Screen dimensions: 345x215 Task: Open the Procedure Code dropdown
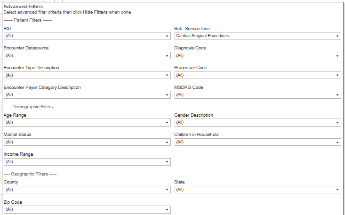point(257,75)
